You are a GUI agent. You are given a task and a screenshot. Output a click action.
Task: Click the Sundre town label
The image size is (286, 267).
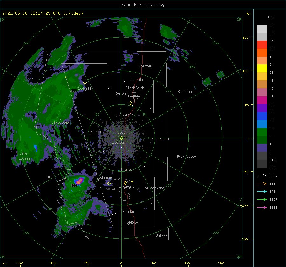pyautogui.click(x=96, y=131)
